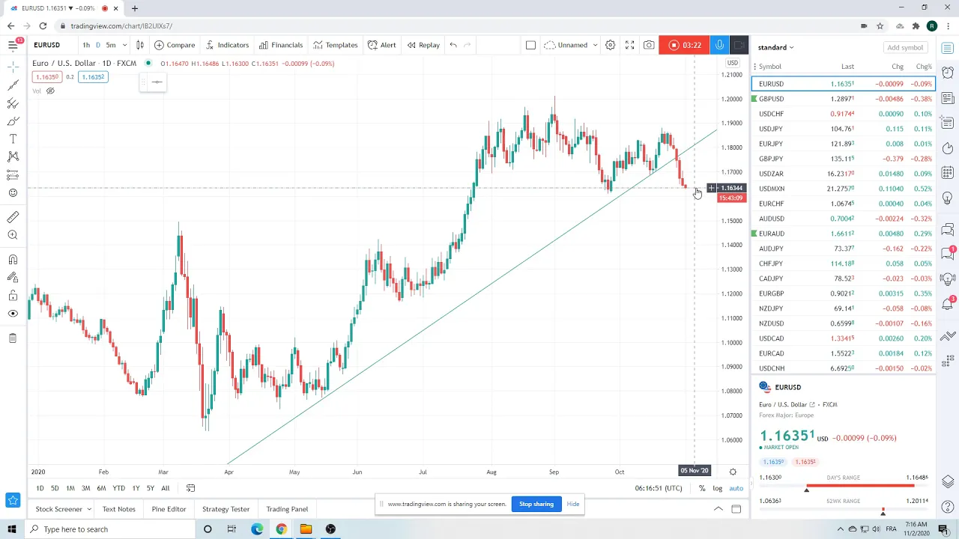Screen dimensions: 959x539
Task: Collapse the bottom panel chevron
Action: [718, 509]
